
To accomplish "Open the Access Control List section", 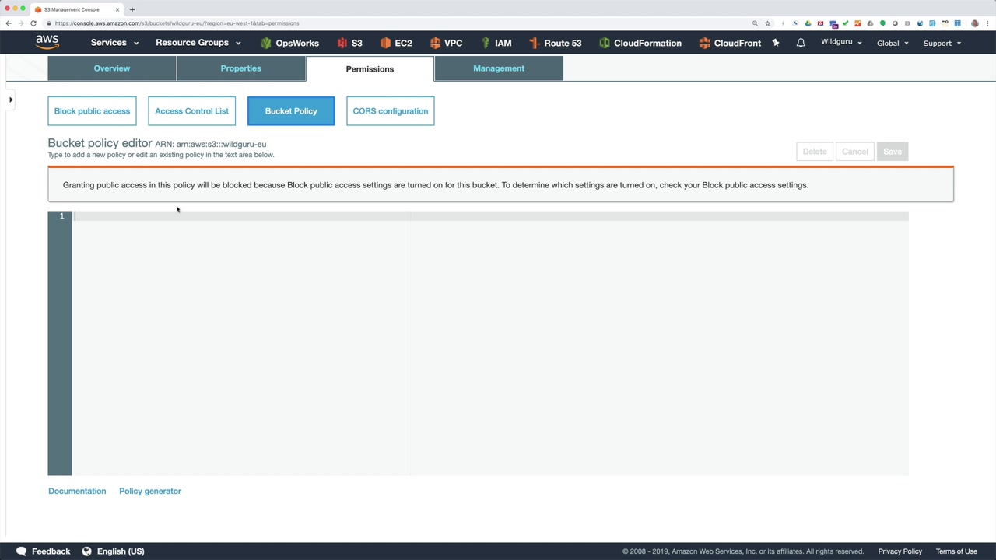I will tap(191, 111).
